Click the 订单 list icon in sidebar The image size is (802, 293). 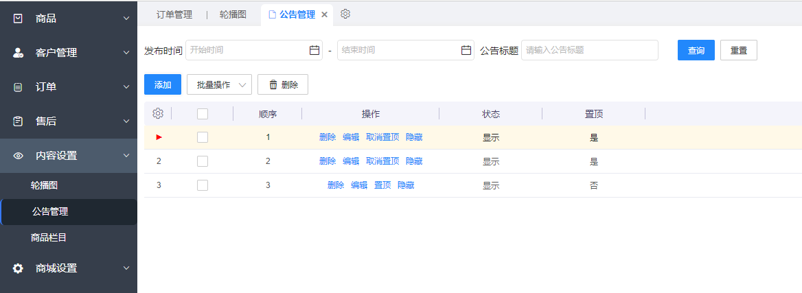18,87
